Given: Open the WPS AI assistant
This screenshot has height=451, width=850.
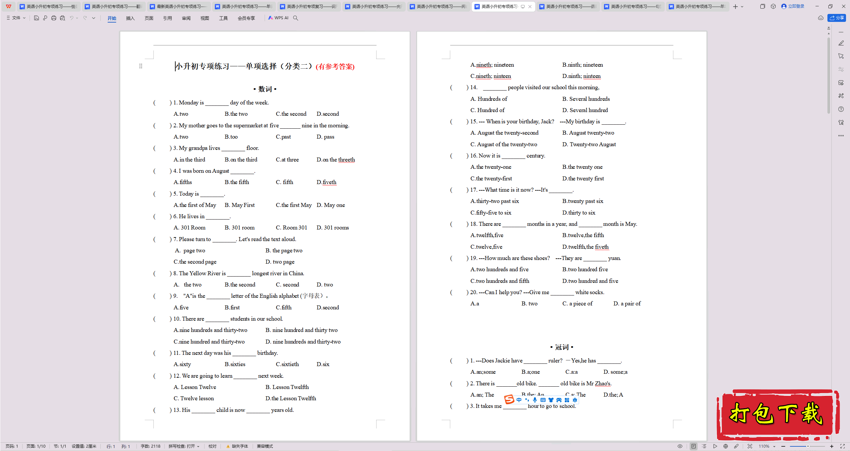Looking at the screenshot, I should point(278,18).
